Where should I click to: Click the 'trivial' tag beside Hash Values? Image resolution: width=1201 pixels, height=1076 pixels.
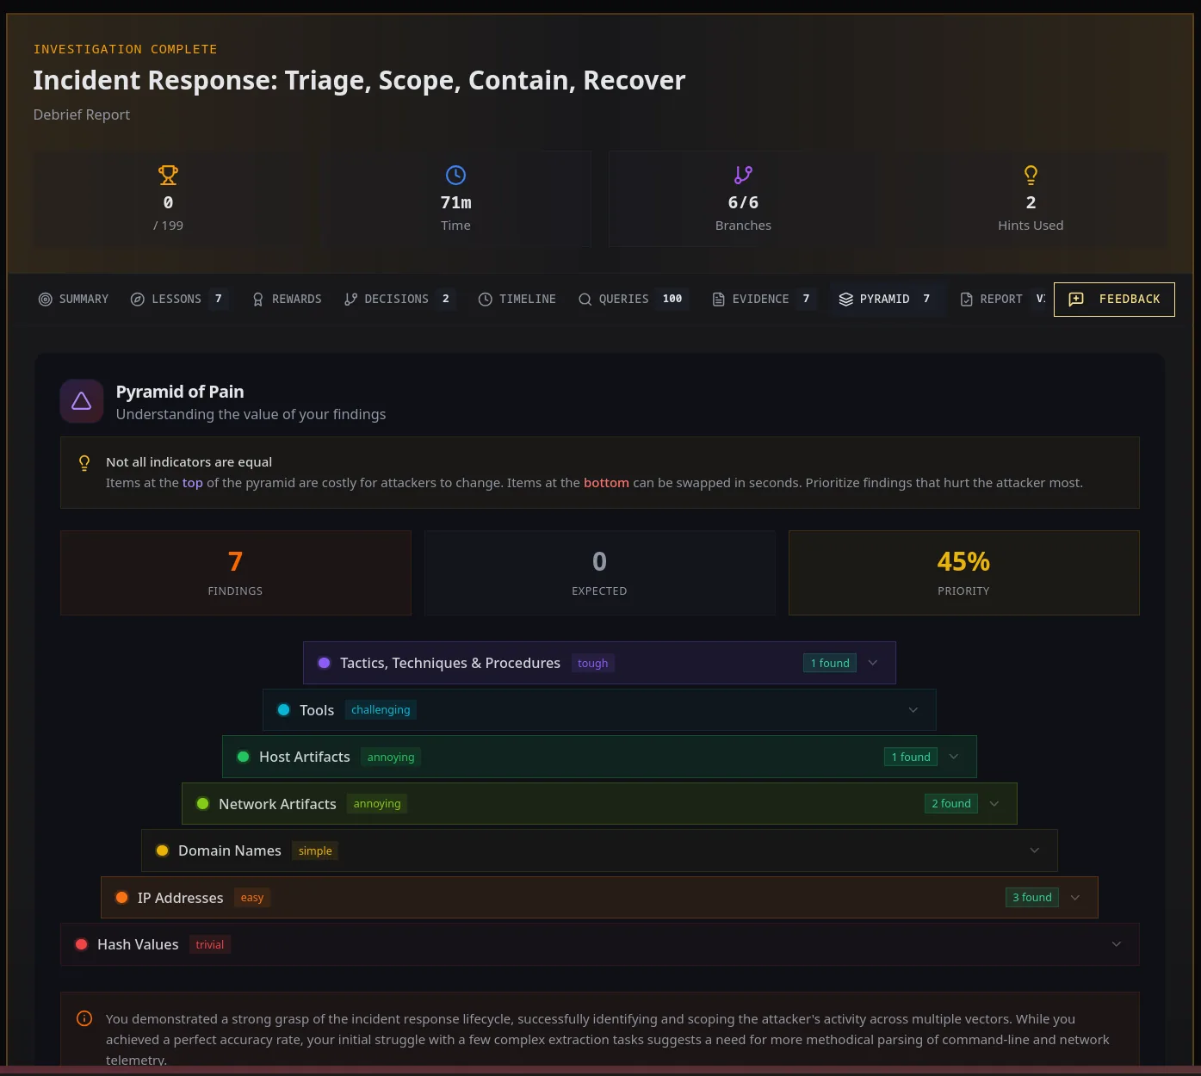coord(210,945)
